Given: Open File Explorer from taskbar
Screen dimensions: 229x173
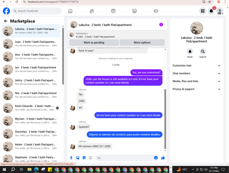Looking at the screenshot, I should [x=29, y=169].
